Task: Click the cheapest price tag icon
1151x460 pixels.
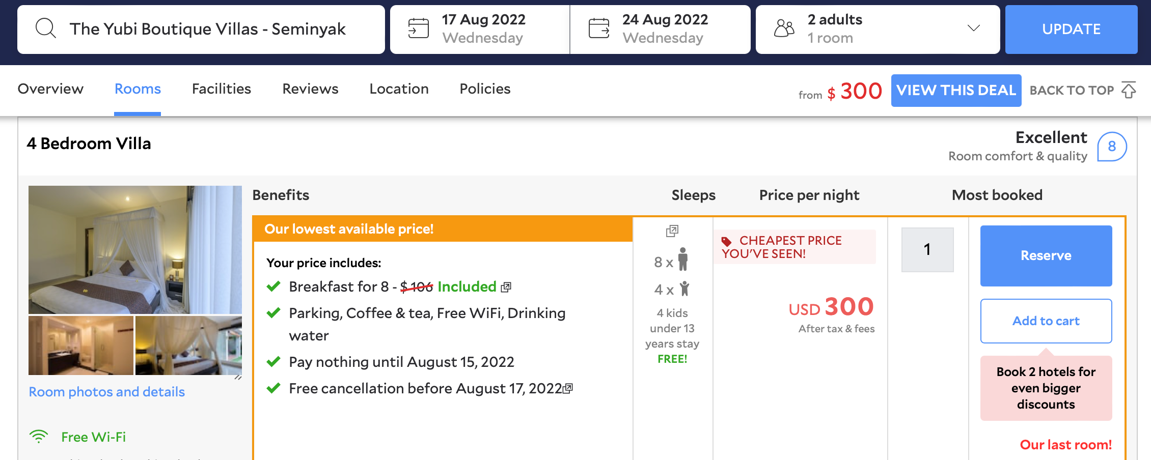Action: click(727, 241)
